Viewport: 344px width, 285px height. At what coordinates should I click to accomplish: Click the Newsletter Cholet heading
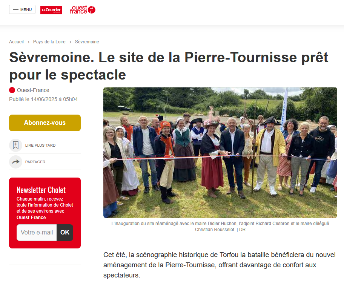[x=41, y=190]
